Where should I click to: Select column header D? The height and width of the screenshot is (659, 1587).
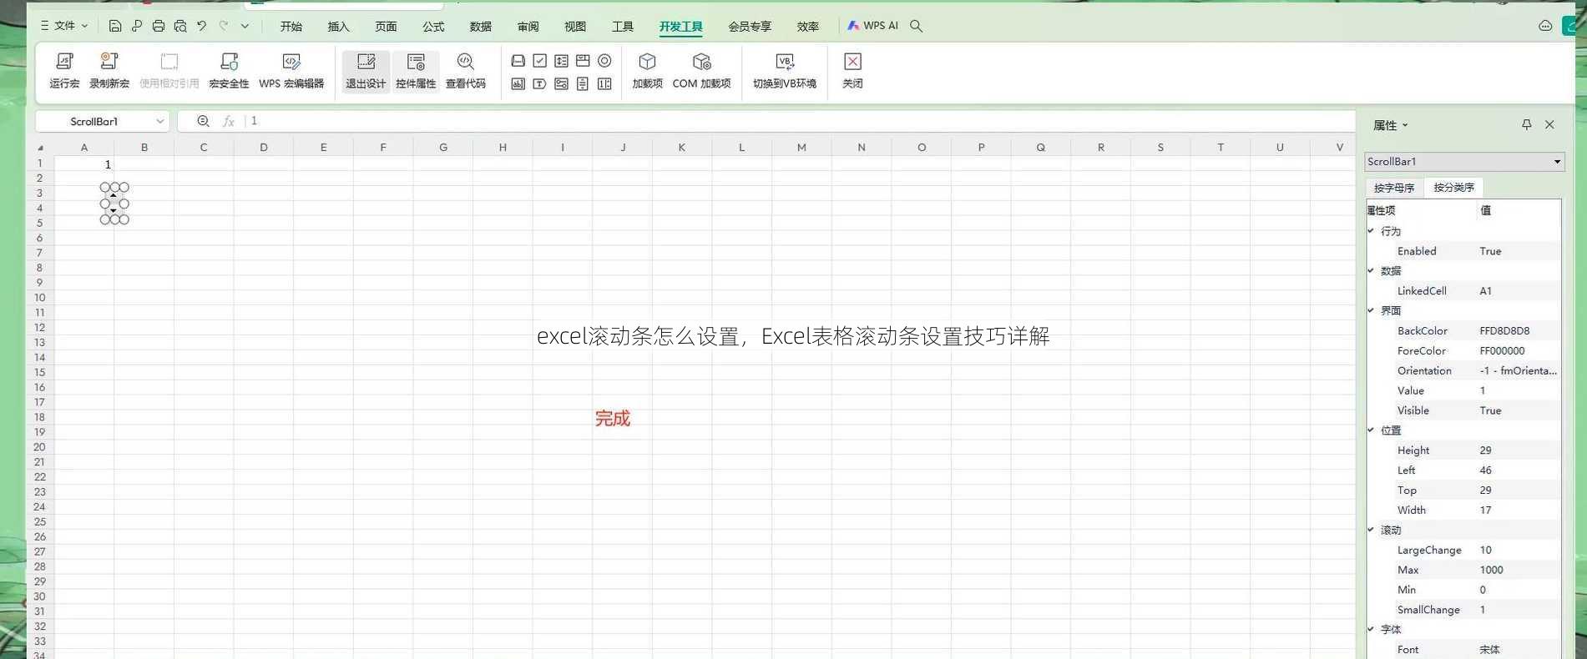point(264,147)
